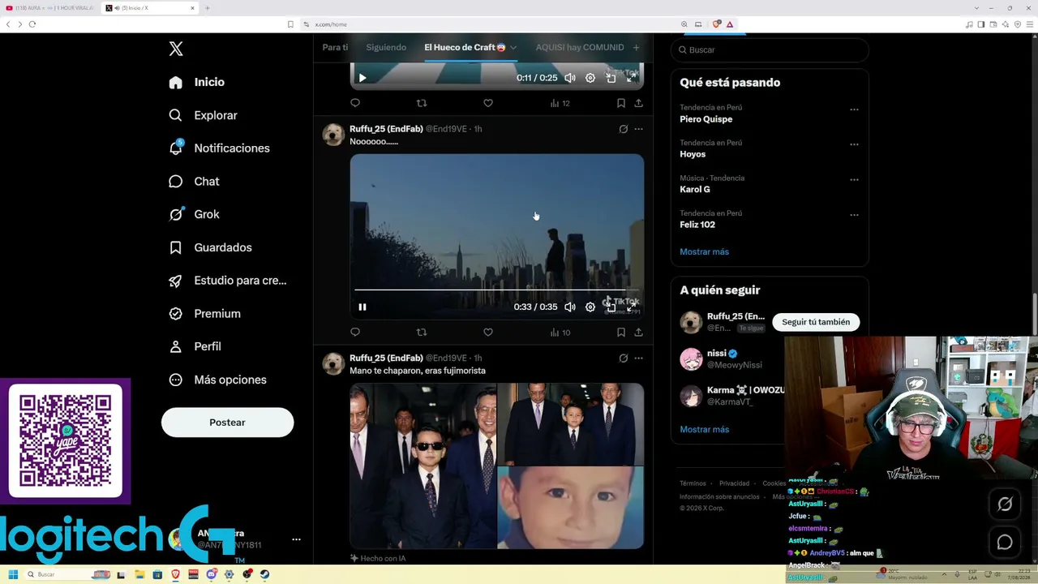Switch to the Para ti tab
The height and width of the screenshot is (584, 1038).
pyautogui.click(x=335, y=47)
